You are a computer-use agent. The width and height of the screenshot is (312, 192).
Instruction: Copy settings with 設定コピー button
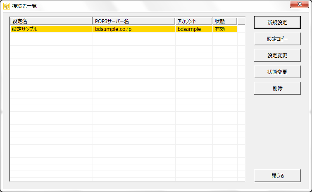[277, 39]
